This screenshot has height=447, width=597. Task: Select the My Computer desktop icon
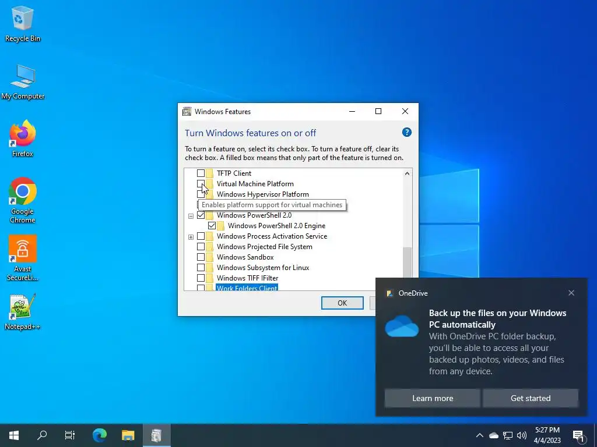pyautogui.click(x=23, y=81)
